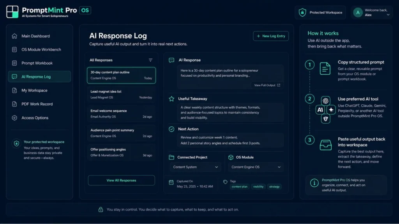Screen dimensions: 399x224
Task: Click the My Workspace file icon
Action: 14,90
